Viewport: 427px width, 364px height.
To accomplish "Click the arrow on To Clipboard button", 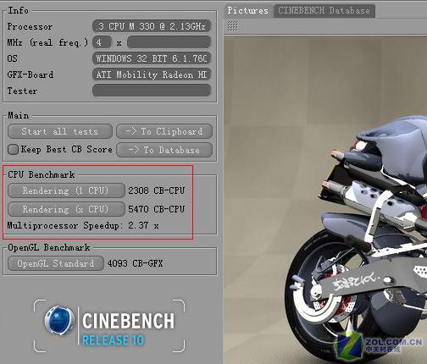I will click(131, 131).
